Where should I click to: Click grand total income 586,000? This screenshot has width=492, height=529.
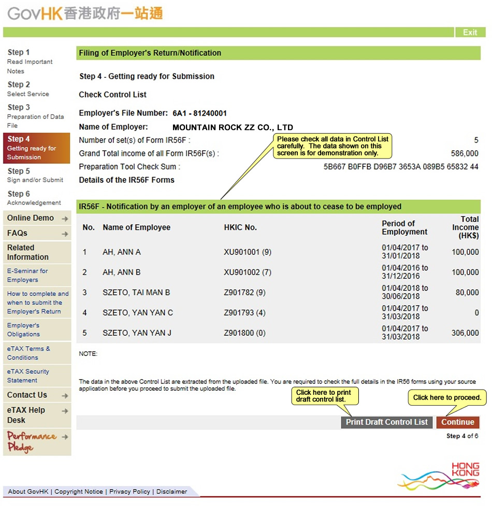(x=465, y=153)
